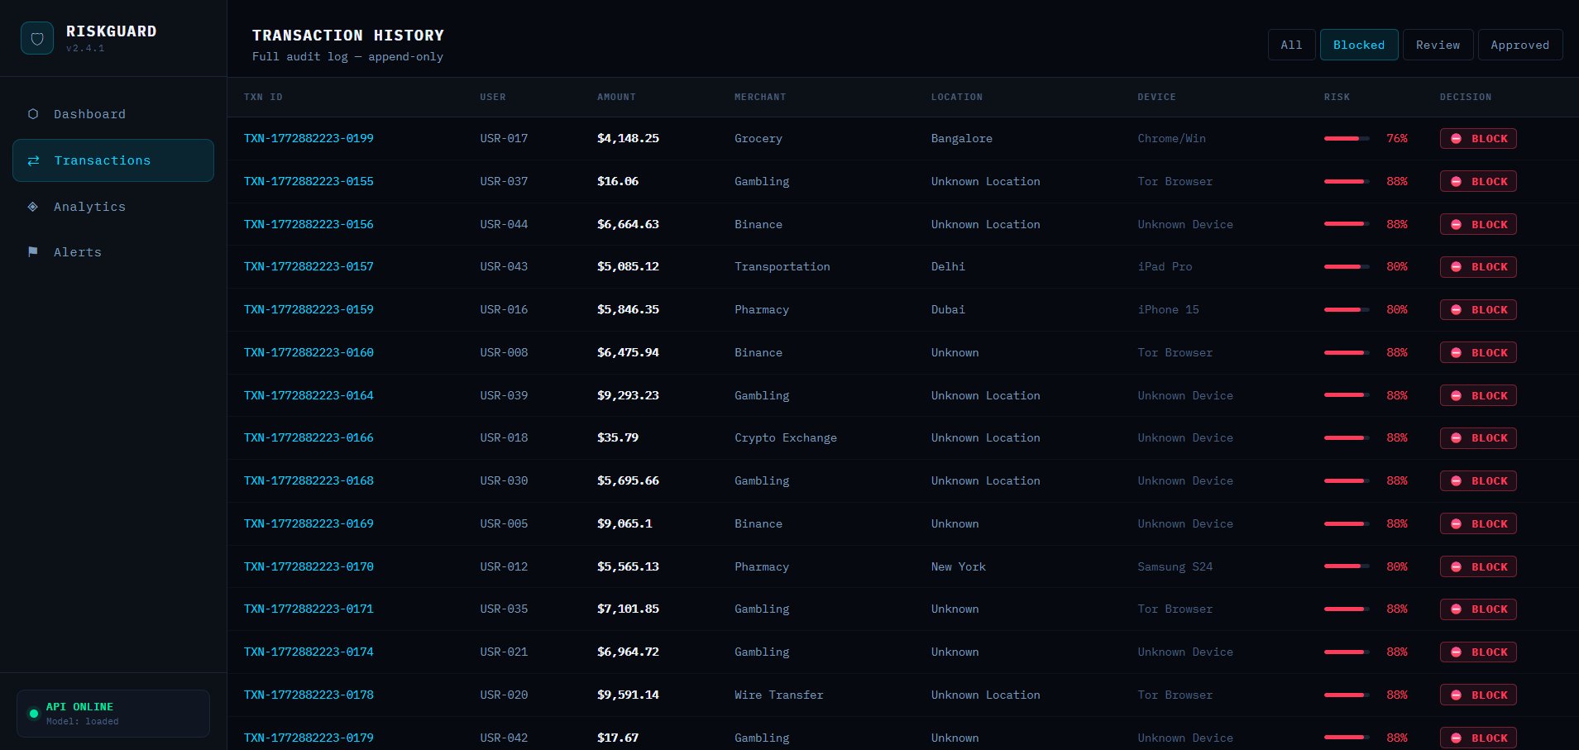Click the RiskGuard shield logo icon
Viewport: 1579px width, 750px height.
[x=37, y=39]
